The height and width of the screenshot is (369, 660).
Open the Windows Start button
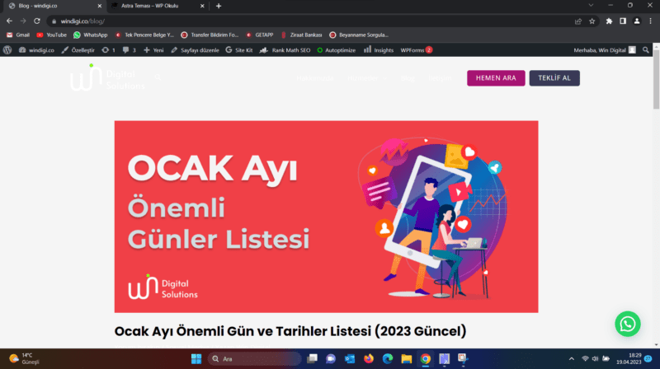pyautogui.click(x=196, y=359)
